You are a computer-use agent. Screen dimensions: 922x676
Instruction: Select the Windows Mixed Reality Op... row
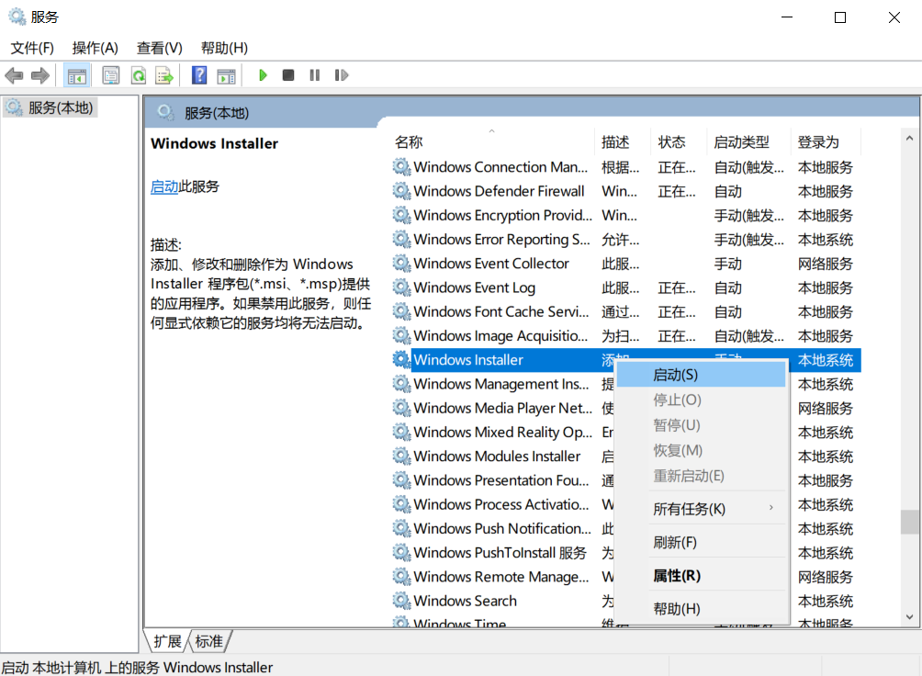click(502, 433)
